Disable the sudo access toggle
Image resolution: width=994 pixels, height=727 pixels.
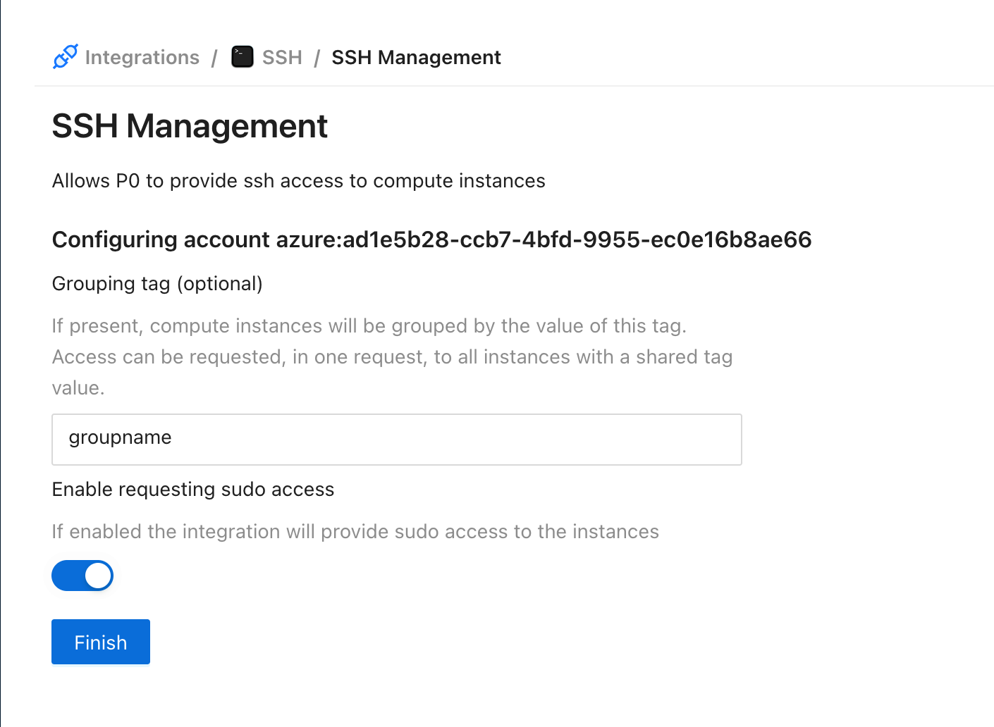click(x=82, y=576)
